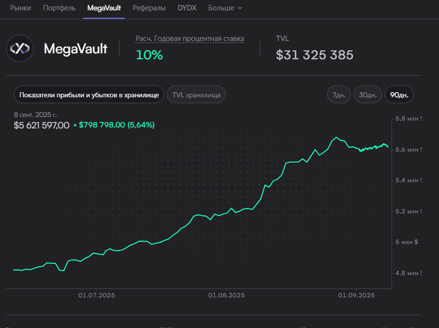
Task: Click the $5 621 597,00 chart value
Action: (x=42, y=125)
